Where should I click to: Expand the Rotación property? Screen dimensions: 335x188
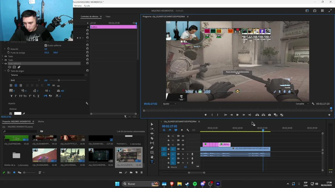5,49
